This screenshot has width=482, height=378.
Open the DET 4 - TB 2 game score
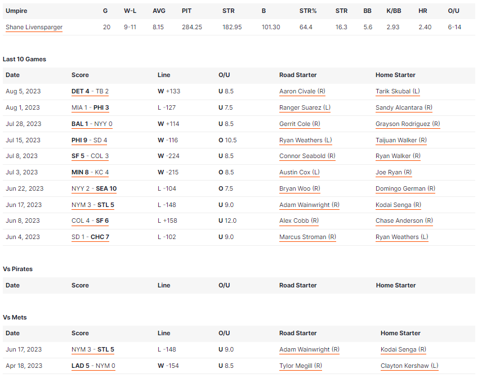point(90,92)
